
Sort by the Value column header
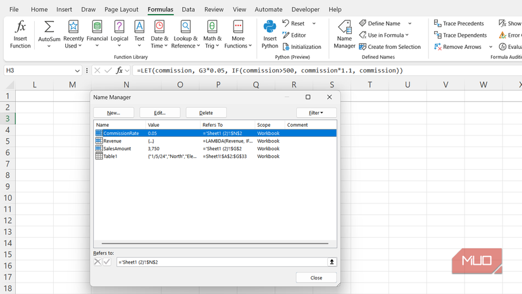173,125
